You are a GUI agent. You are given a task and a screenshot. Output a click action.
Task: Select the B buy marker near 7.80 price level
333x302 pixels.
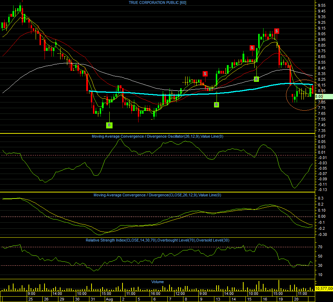[217, 105]
